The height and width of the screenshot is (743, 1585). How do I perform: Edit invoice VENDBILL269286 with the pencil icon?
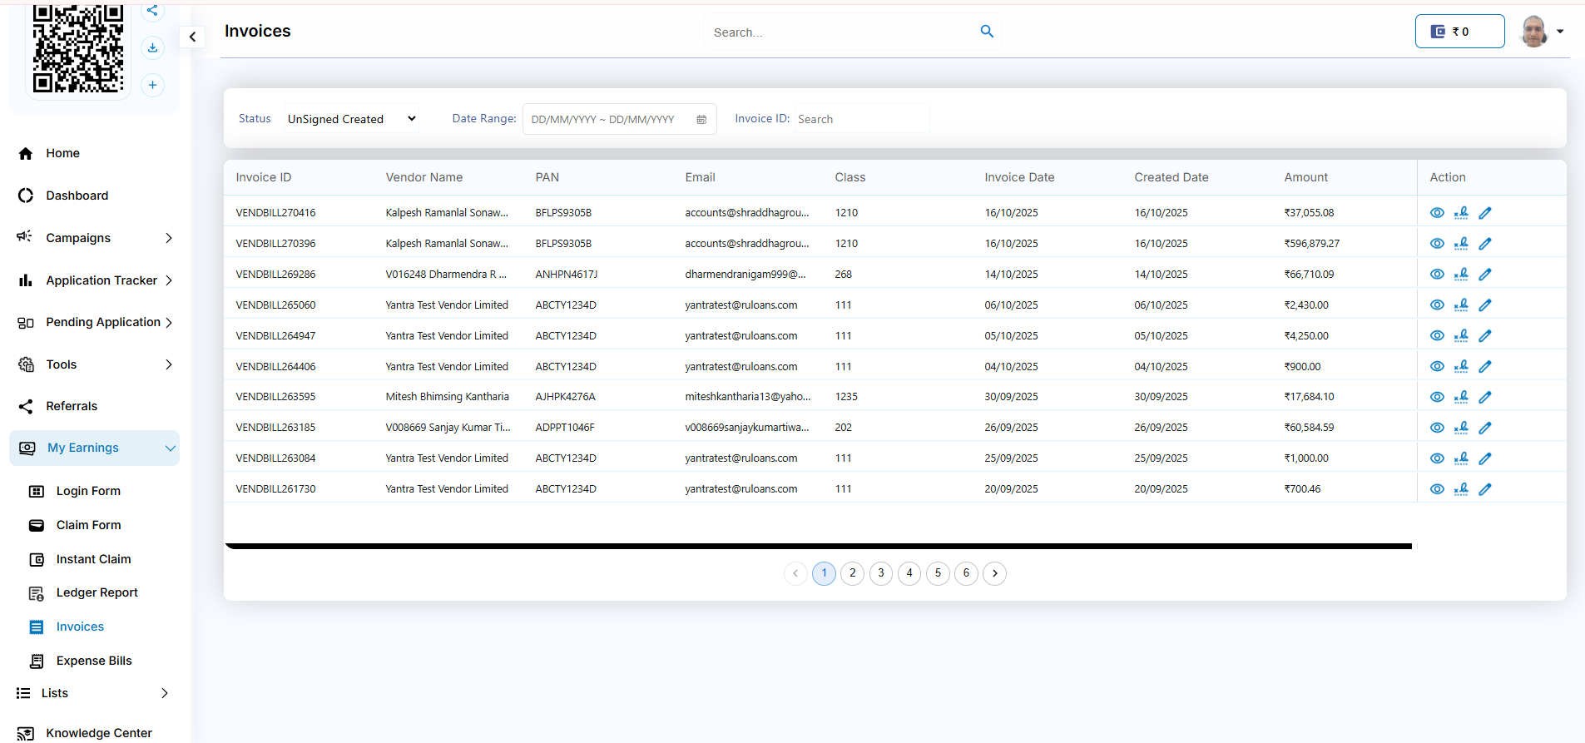point(1485,275)
